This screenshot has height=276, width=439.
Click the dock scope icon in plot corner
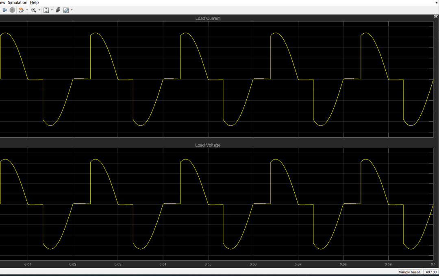pyautogui.click(x=436, y=17)
